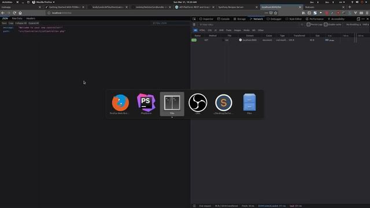Open site information icon in address bar
The height and width of the screenshot is (208, 370).
(49, 13)
